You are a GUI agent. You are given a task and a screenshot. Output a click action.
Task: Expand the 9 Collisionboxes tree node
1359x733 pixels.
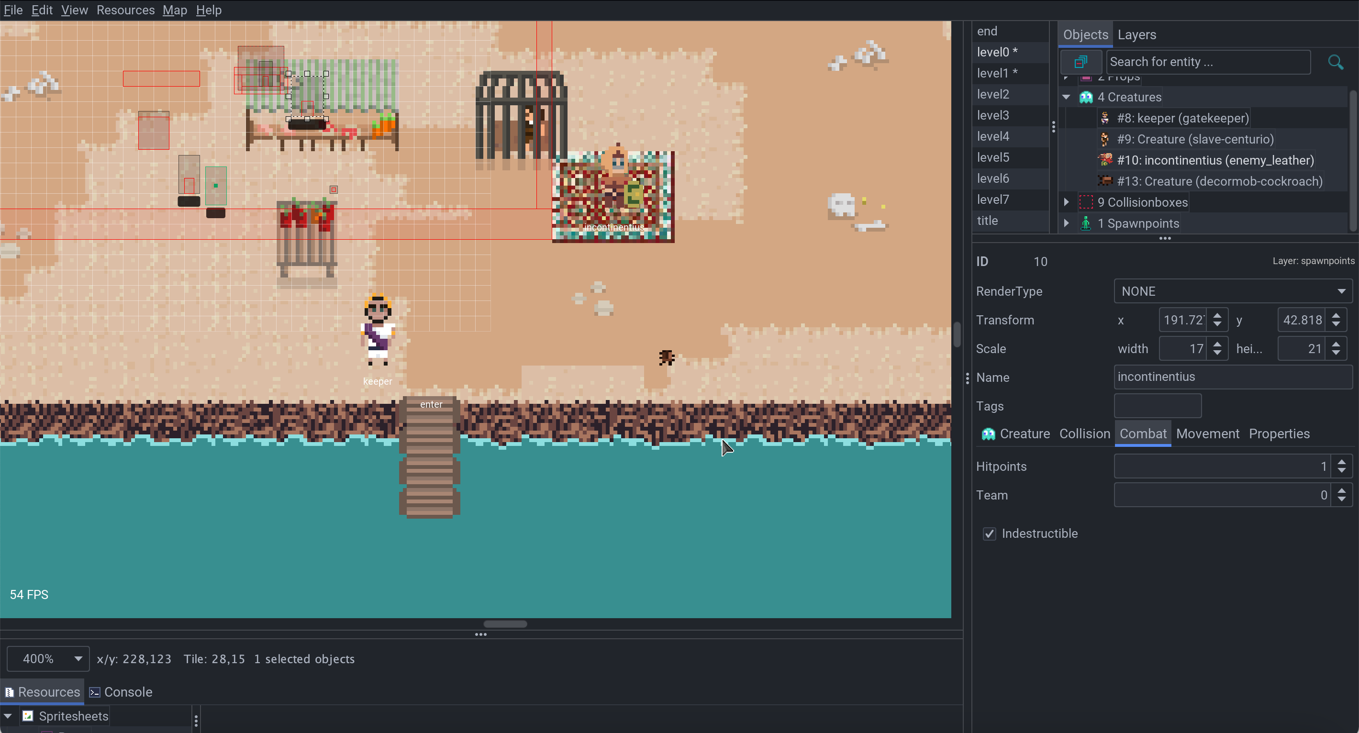click(1066, 202)
